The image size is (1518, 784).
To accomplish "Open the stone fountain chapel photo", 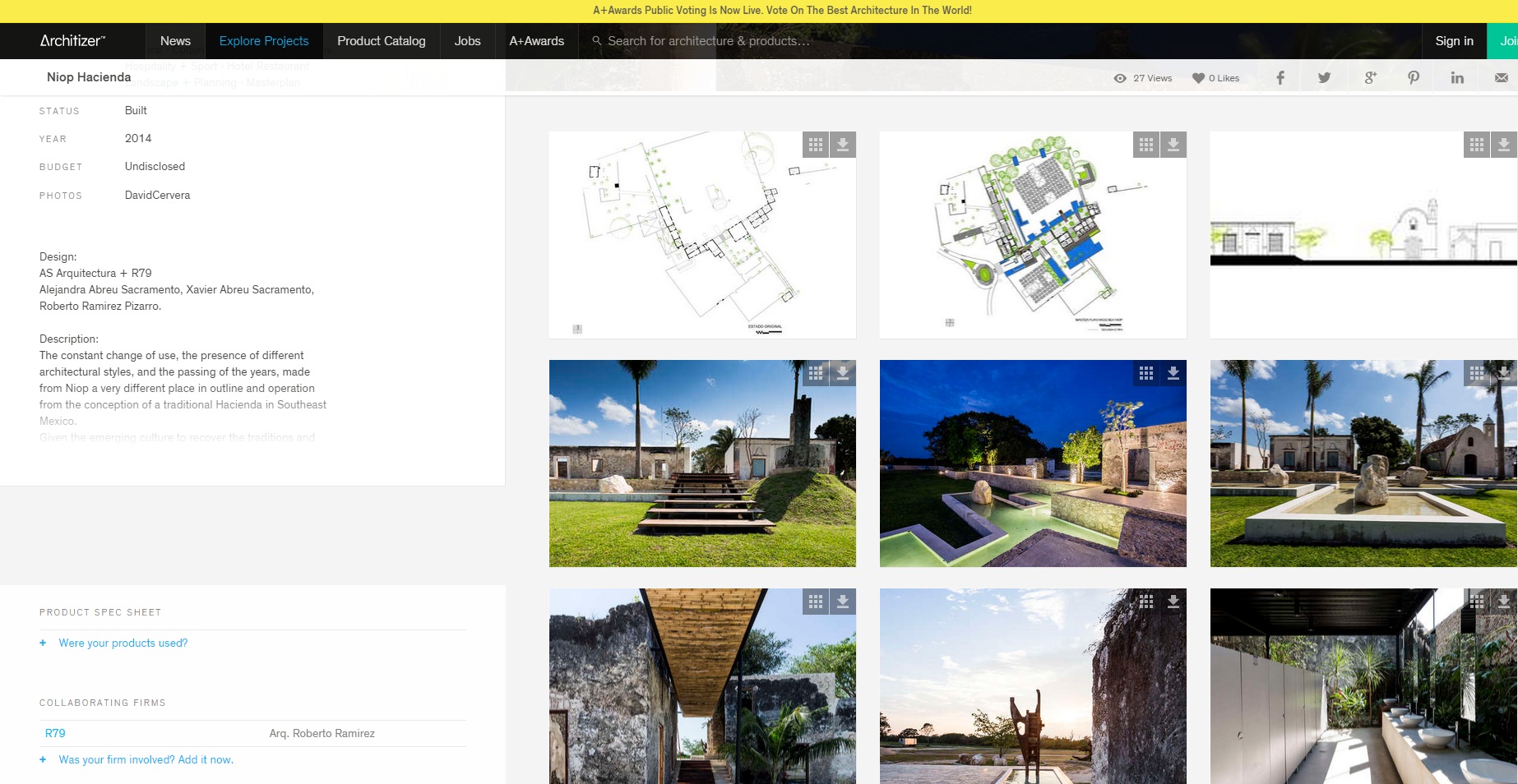I will [x=1363, y=463].
